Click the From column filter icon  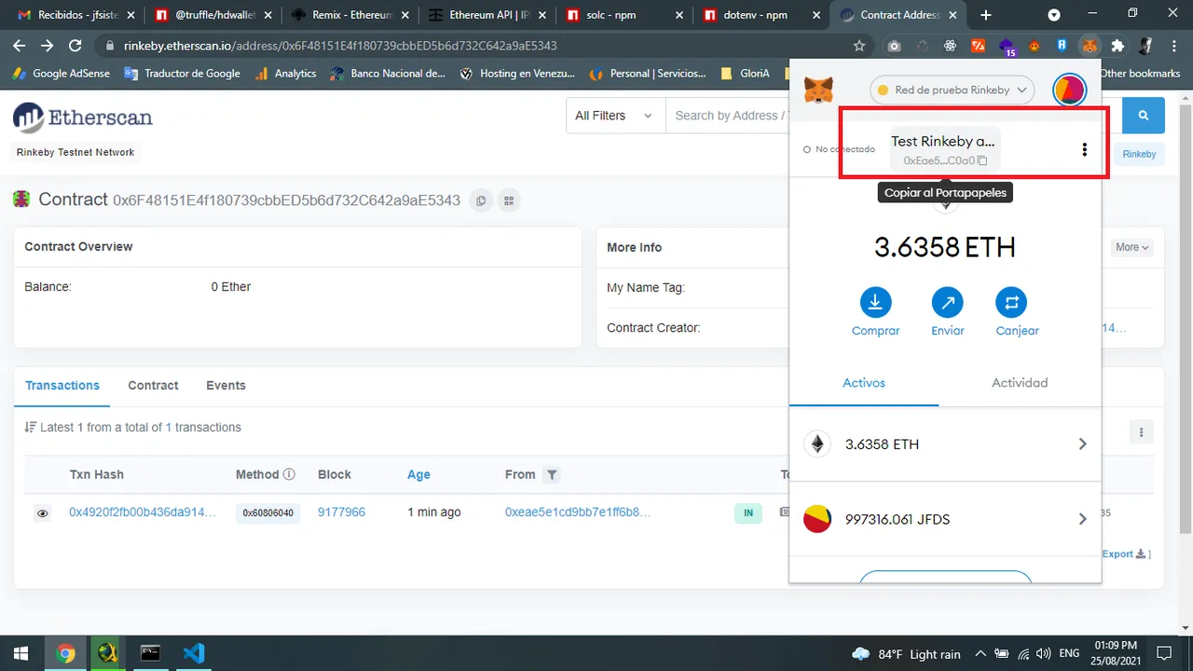pyautogui.click(x=552, y=474)
